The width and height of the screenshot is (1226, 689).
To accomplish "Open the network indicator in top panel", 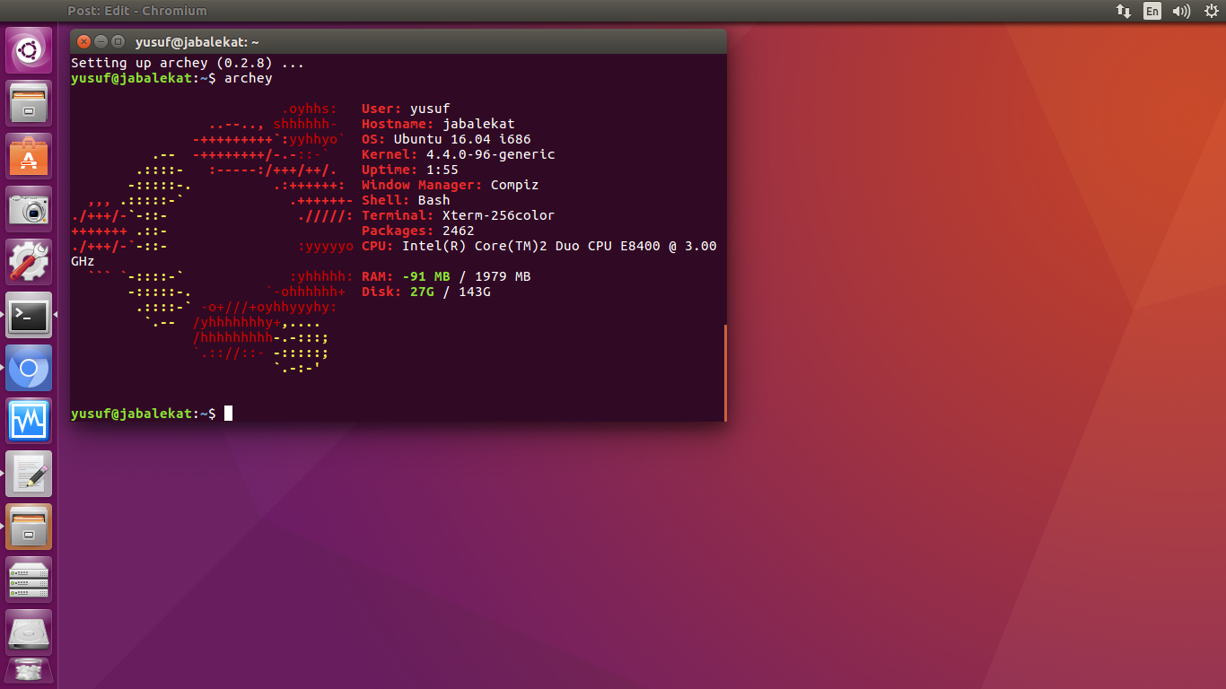I will click(x=1123, y=11).
